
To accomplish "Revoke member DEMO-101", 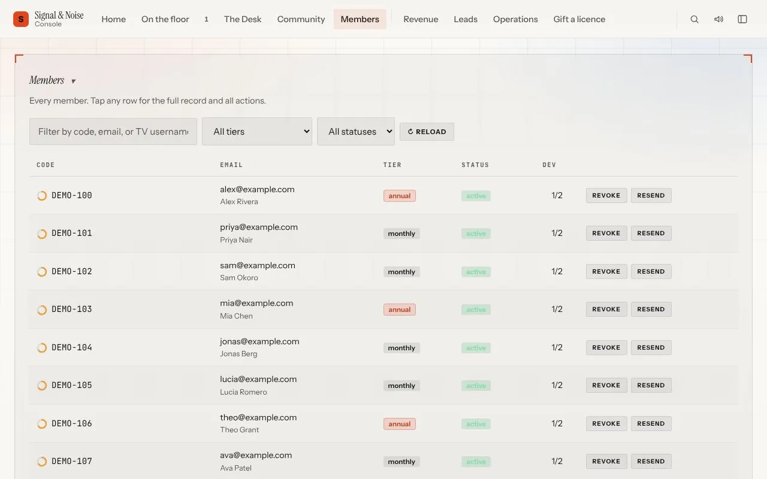I will tap(606, 233).
